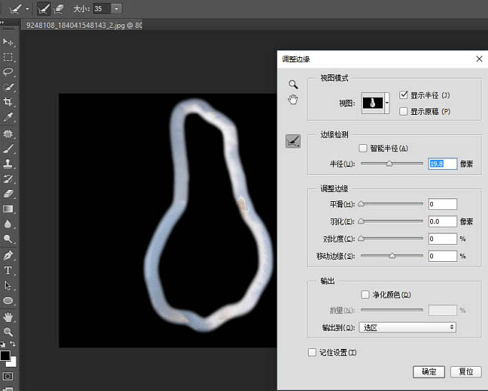Open the 视图 mode thumbnail dropdown
488x391 pixels.
[387, 103]
